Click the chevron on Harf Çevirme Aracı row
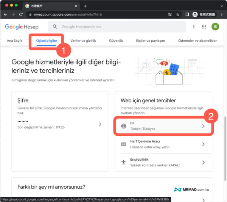The image size is (227, 202). [203, 144]
